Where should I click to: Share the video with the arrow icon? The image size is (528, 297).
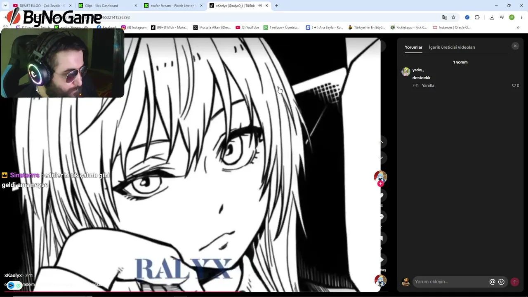[381, 259]
